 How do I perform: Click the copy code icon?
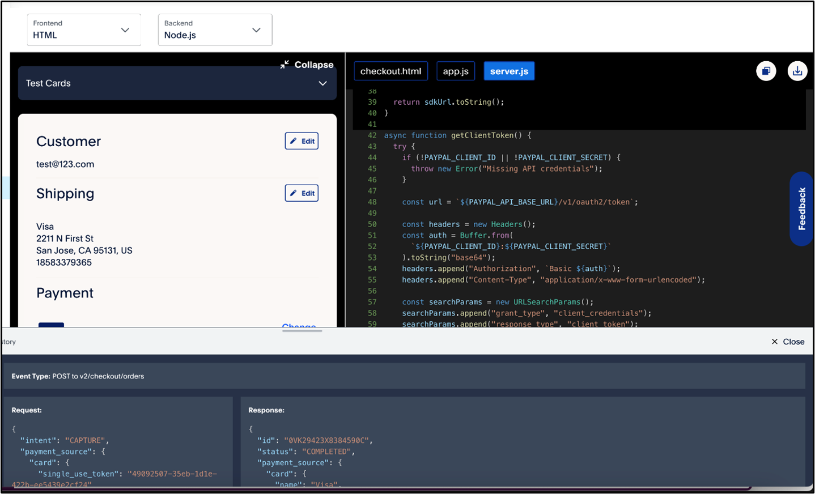click(766, 71)
